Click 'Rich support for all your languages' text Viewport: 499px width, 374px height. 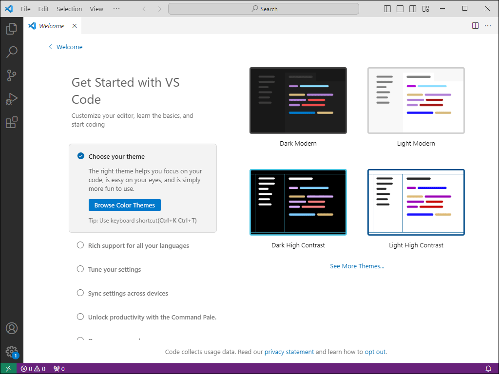pos(139,245)
